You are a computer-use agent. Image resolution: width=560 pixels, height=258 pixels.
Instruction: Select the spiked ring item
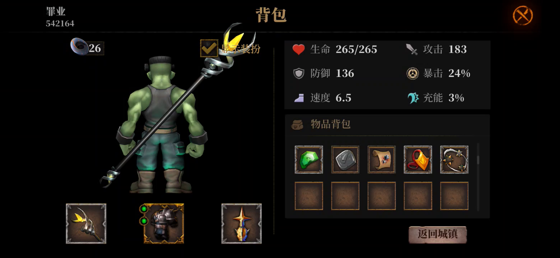pyautogui.click(x=454, y=159)
